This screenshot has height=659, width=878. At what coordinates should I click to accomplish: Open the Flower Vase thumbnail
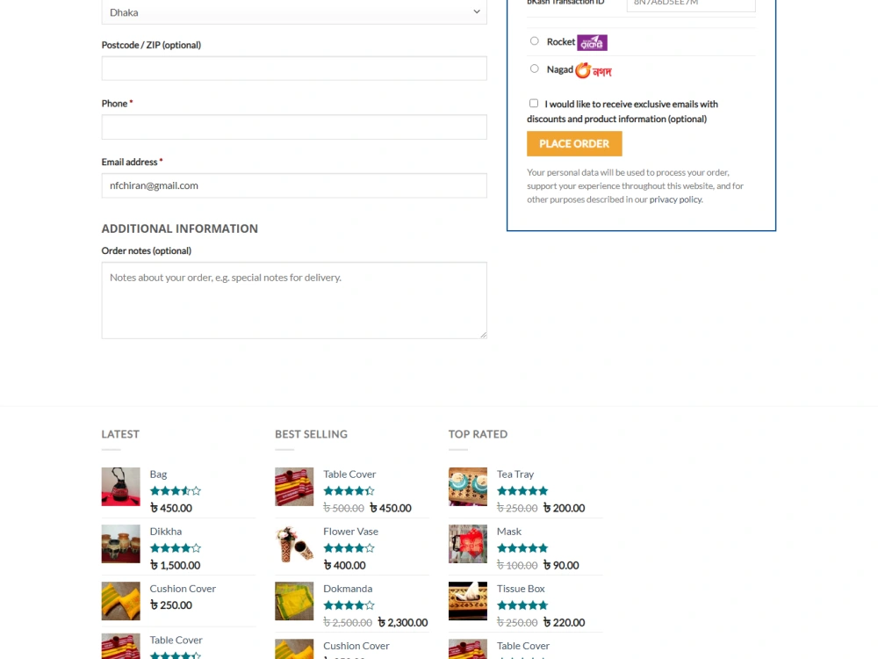pos(294,544)
